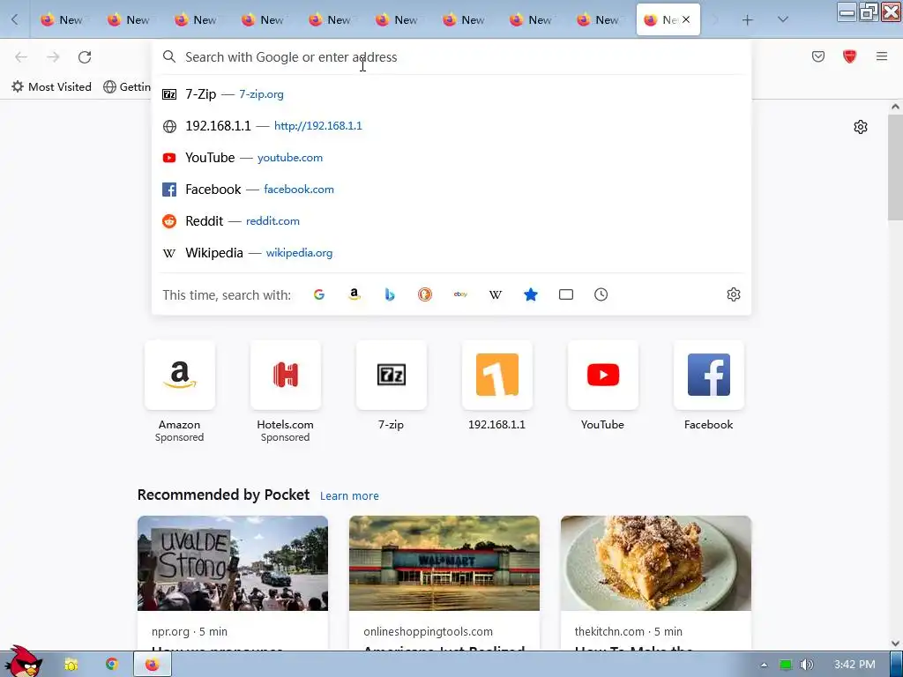Click the Forward navigation arrow
This screenshot has height=677, width=903.
(x=53, y=57)
